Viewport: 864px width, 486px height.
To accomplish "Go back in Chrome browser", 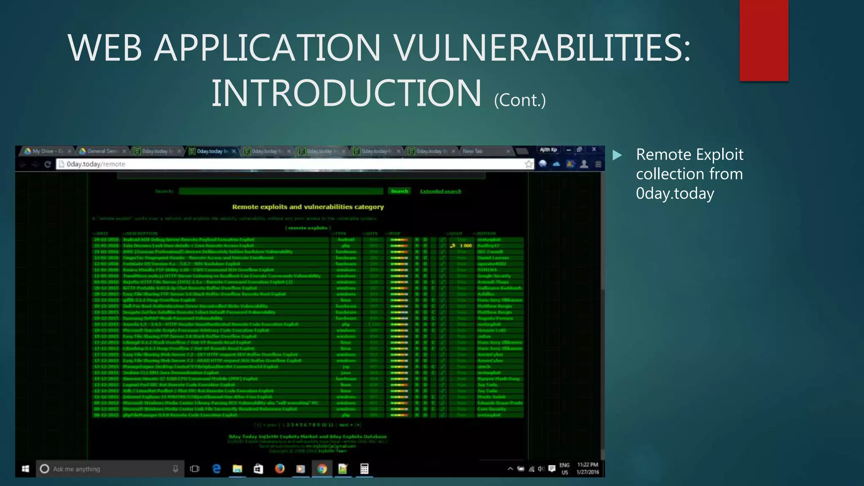I will [23, 165].
